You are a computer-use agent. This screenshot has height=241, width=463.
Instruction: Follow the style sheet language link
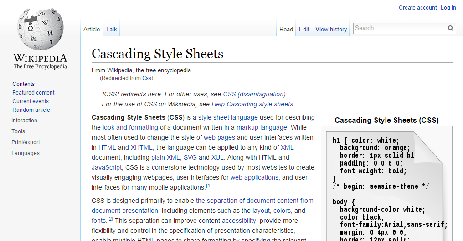(228, 117)
